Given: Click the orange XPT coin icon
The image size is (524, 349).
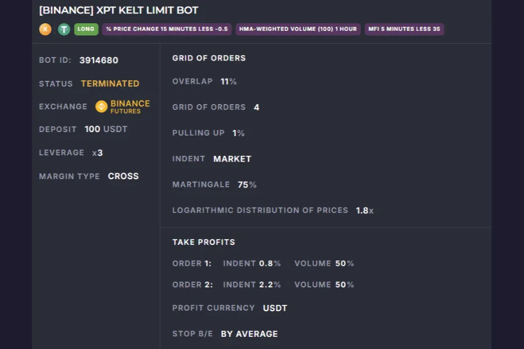Looking at the screenshot, I should pyautogui.click(x=45, y=29).
